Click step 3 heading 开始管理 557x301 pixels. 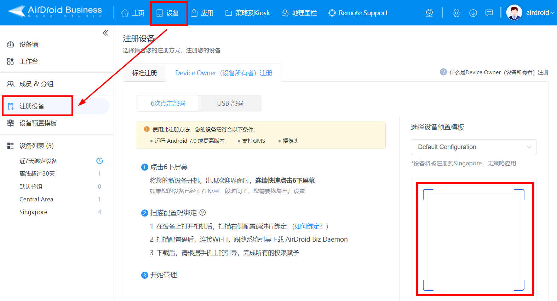(x=163, y=275)
